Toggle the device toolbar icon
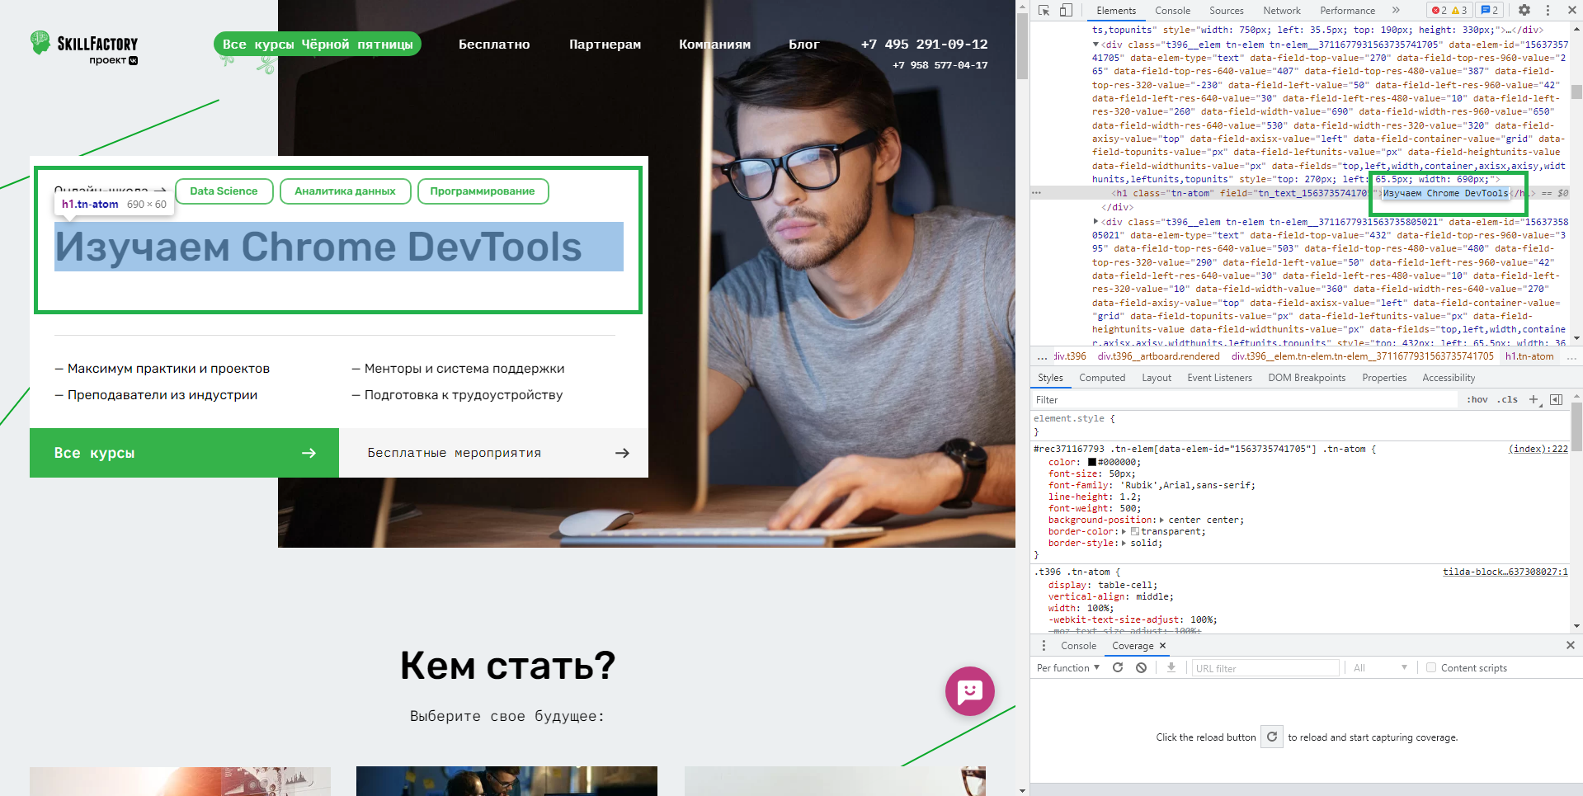 pos(1066,11)
